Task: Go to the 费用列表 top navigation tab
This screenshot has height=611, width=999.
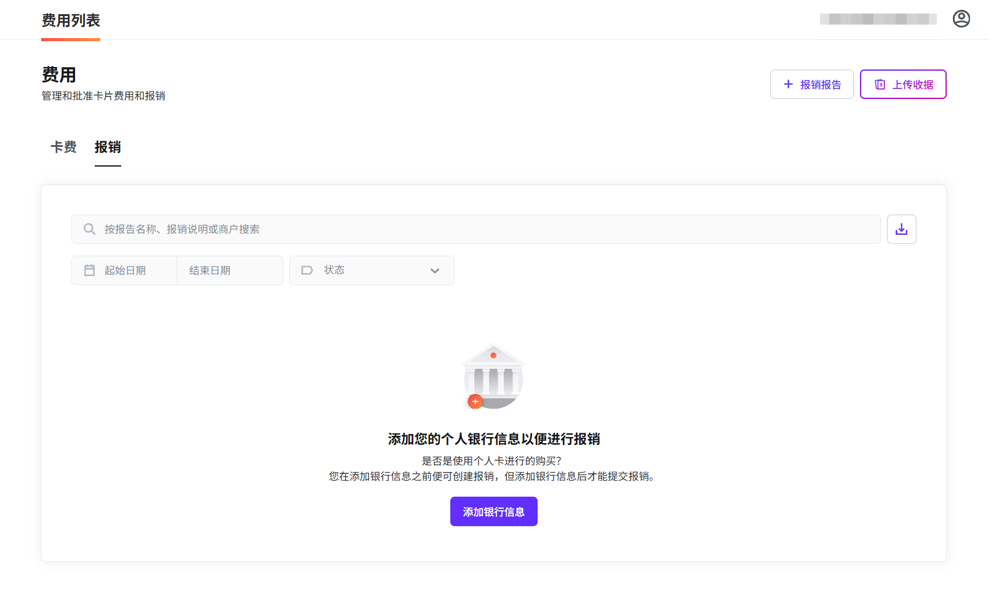Action: (71, 20)
